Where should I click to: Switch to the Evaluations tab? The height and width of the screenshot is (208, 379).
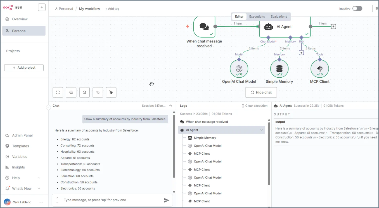pyautogui.click(x=279, y=16)
